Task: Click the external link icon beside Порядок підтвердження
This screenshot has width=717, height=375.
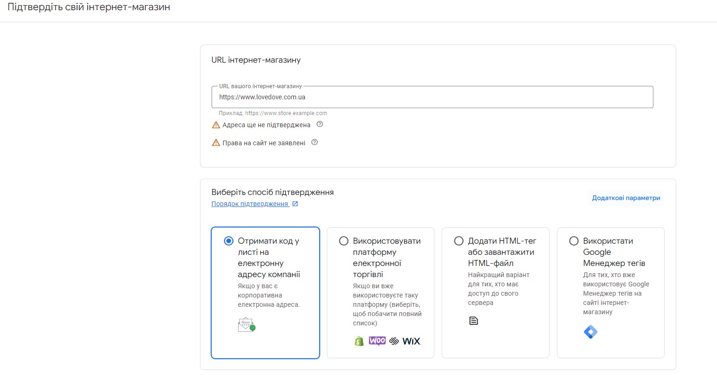Action: [295, 204]
